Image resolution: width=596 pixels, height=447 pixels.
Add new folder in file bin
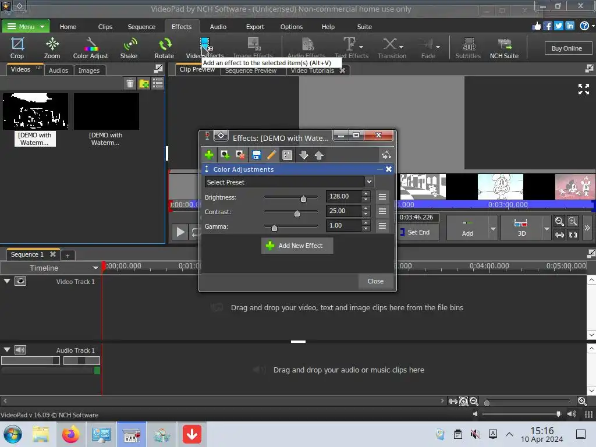pos(144,83)
